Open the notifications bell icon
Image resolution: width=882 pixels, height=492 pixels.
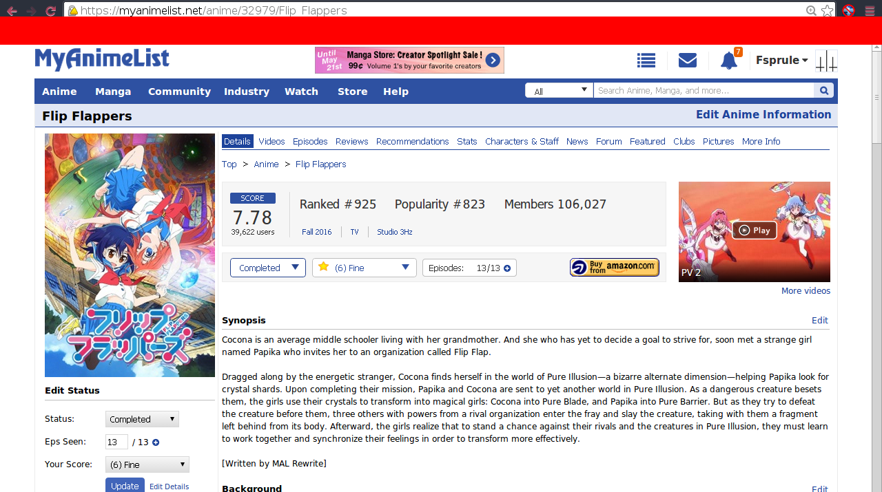tap(729, 61)
